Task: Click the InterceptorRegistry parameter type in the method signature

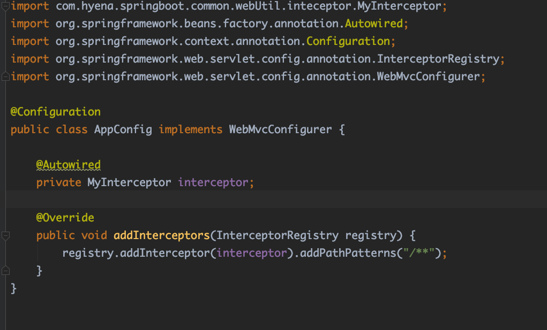Action: pos(277,235)
